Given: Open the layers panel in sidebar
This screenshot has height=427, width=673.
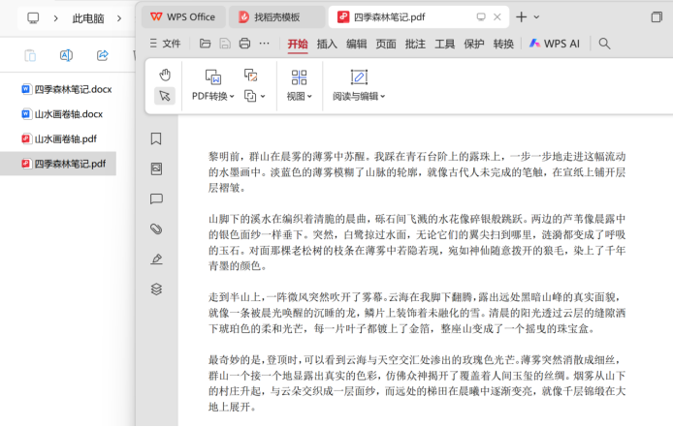Looking at the screenshot, I should click(x=156, y=290).
